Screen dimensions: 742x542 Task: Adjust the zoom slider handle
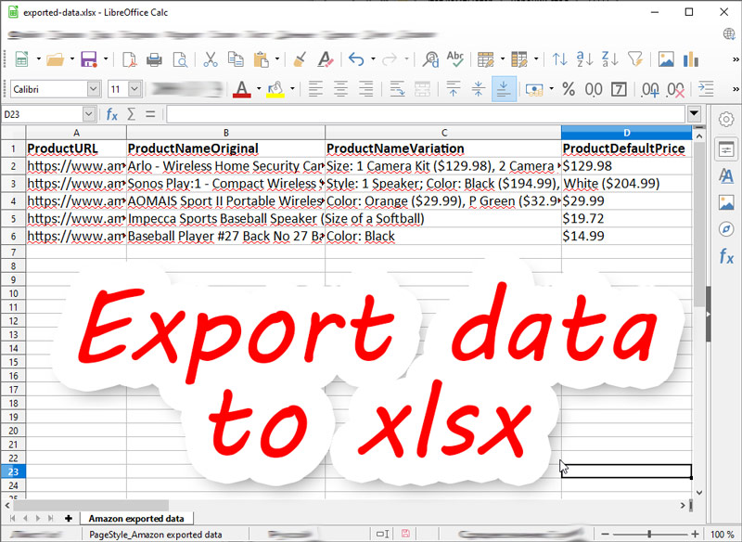point(649,534)
